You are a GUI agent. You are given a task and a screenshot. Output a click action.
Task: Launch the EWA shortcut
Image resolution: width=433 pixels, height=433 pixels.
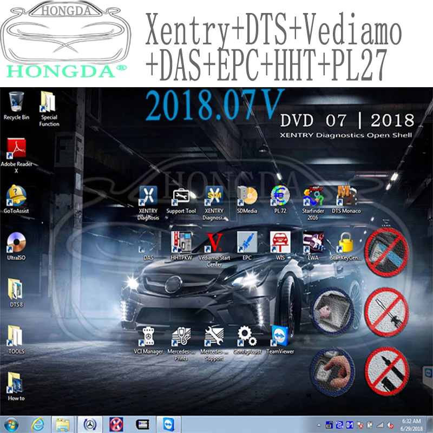(313, 246)
